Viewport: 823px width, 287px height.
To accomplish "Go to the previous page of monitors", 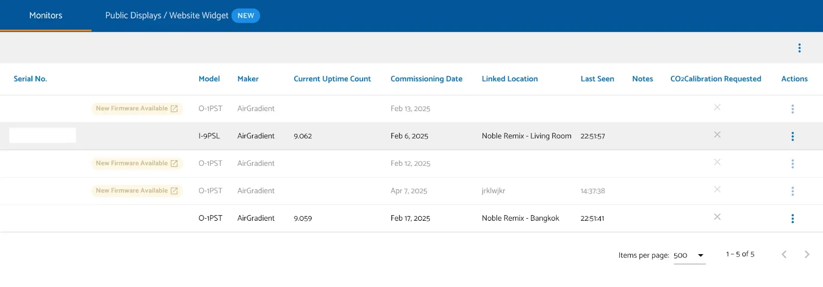I will point(784,254).
